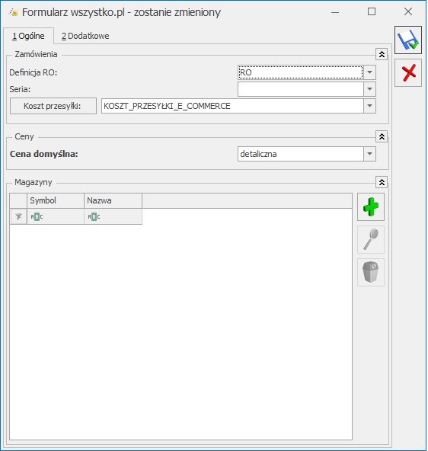Open the Definicja RO dropdown

369,72
